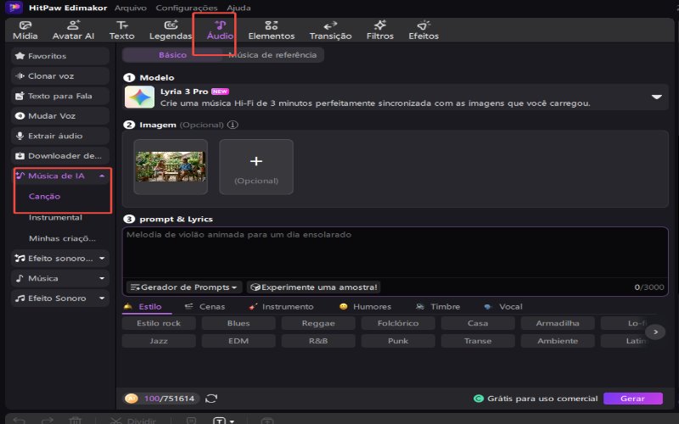Click the Grátis para uso comercial badge icon
The width and height of the screenshot is (679, 424).
478,399
